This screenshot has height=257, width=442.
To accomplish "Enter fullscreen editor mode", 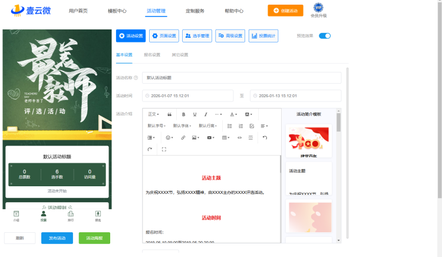I will pyautogui.click(x=163, y=149).
